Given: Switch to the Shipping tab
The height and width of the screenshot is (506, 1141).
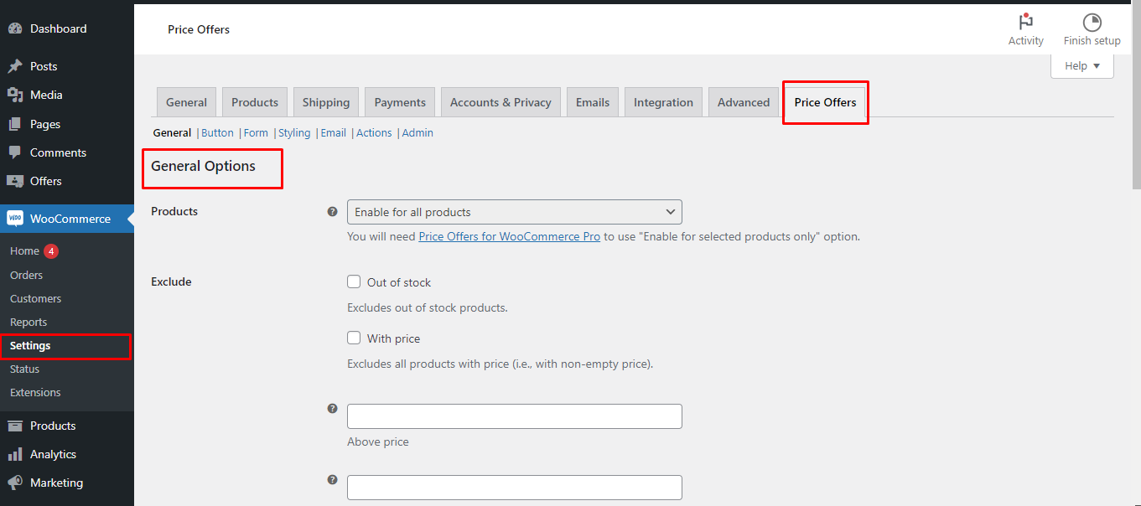Looking at the screenshot, I should coord(326,102).
